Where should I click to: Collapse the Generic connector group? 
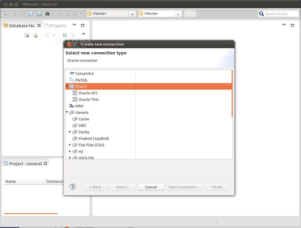point(67,112)
